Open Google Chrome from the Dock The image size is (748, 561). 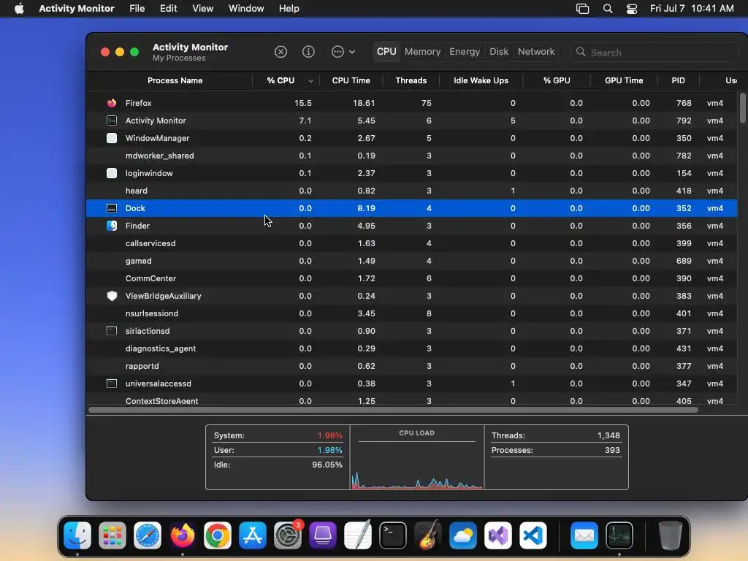(x=218, y=535)
